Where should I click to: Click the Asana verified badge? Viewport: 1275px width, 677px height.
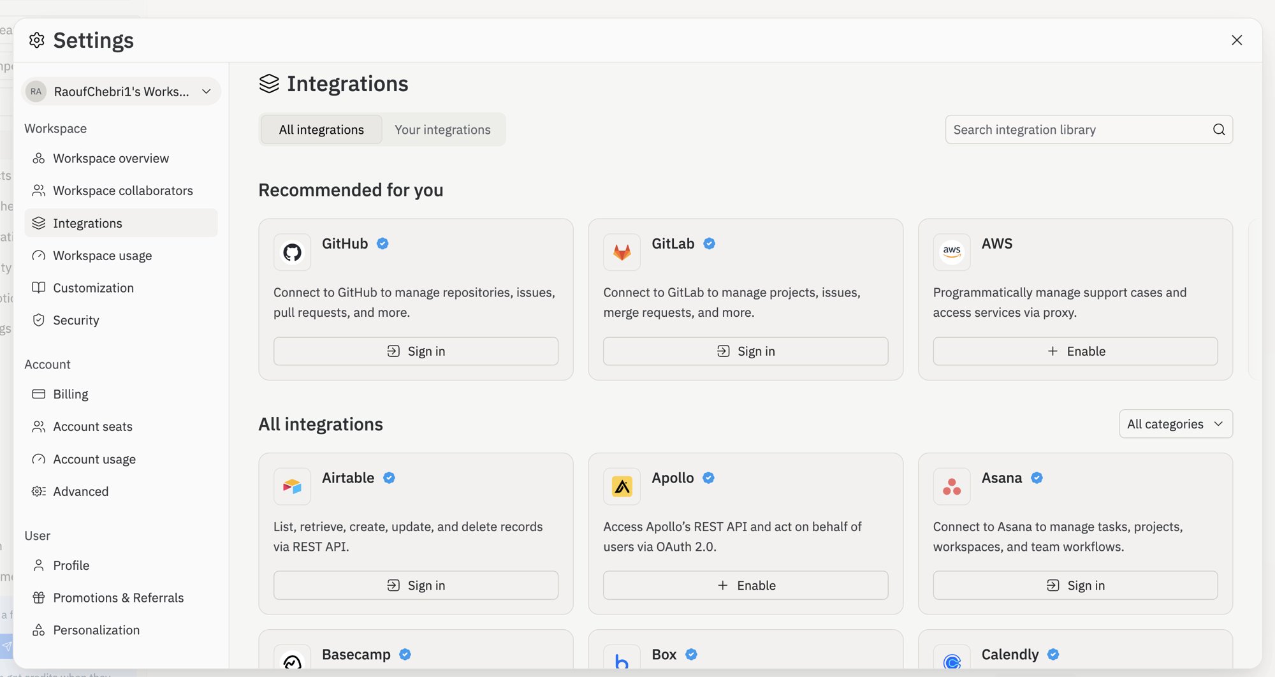tap(1037, 477)
